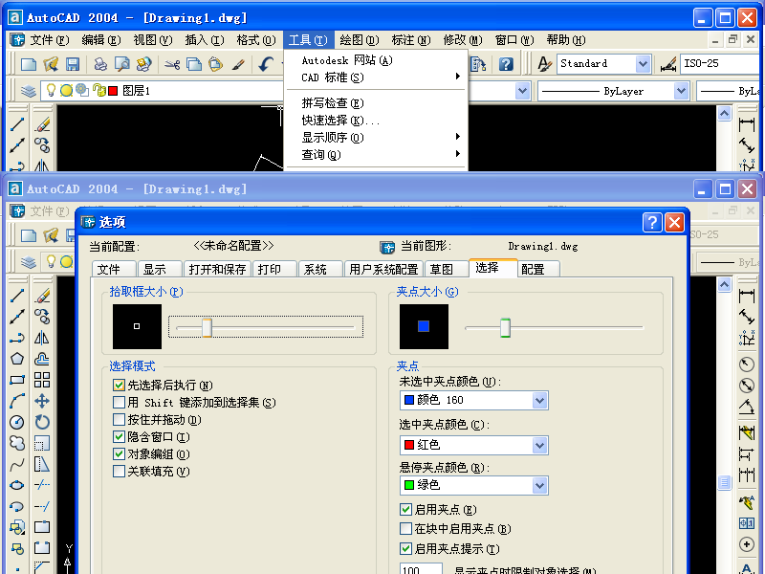
Task: Click Match Properties brush icon in top toolbar
Action: (238, 64)
